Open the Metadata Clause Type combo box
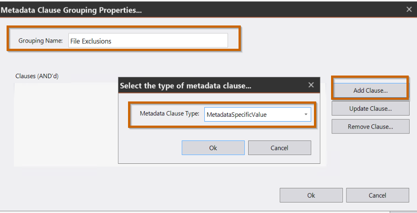Viewport: 417px width, 213px height. (257, 115)
